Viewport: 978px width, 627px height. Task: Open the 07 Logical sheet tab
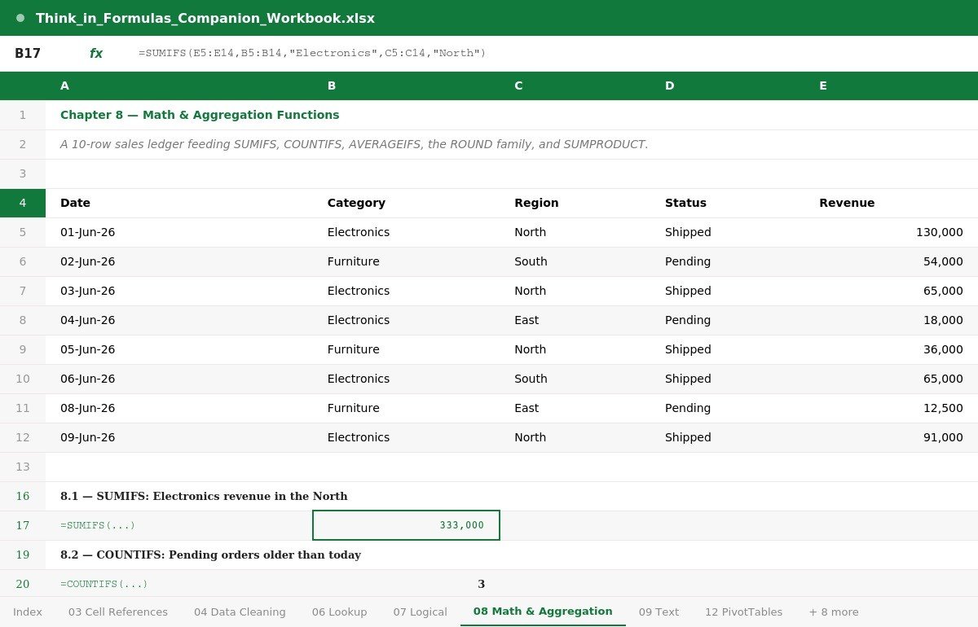pos(420,612)
